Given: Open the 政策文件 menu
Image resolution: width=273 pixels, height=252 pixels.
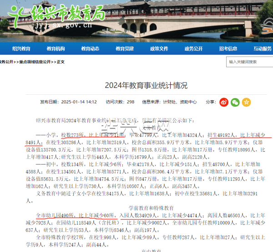Looking at the screenshot, I should (x=159, y=48).
